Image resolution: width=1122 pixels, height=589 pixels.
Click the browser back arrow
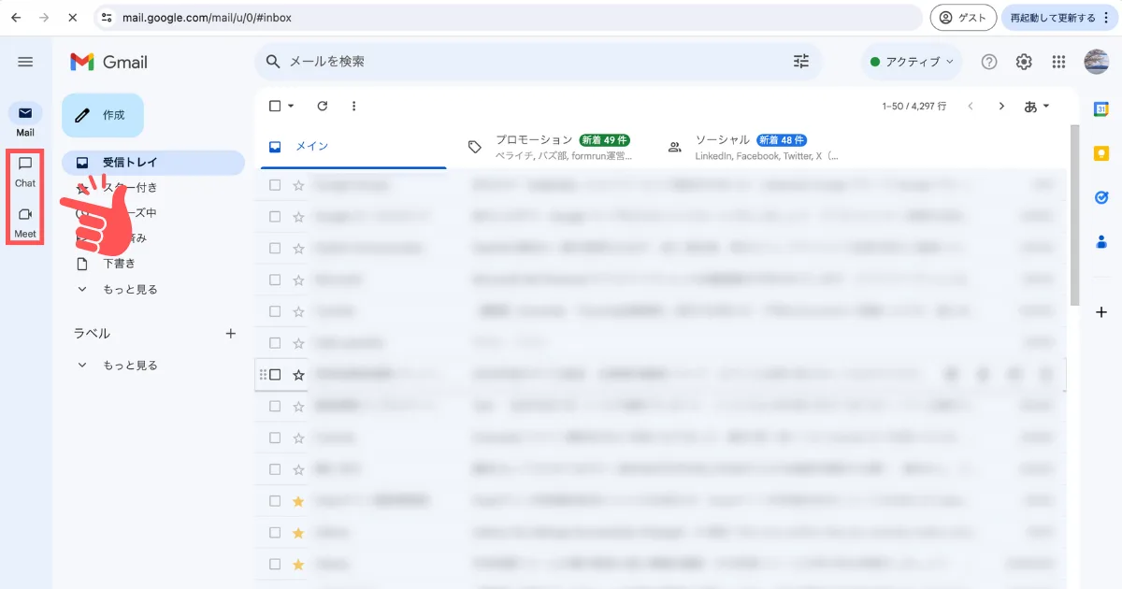pyautogui.click(x=16, y=17)
